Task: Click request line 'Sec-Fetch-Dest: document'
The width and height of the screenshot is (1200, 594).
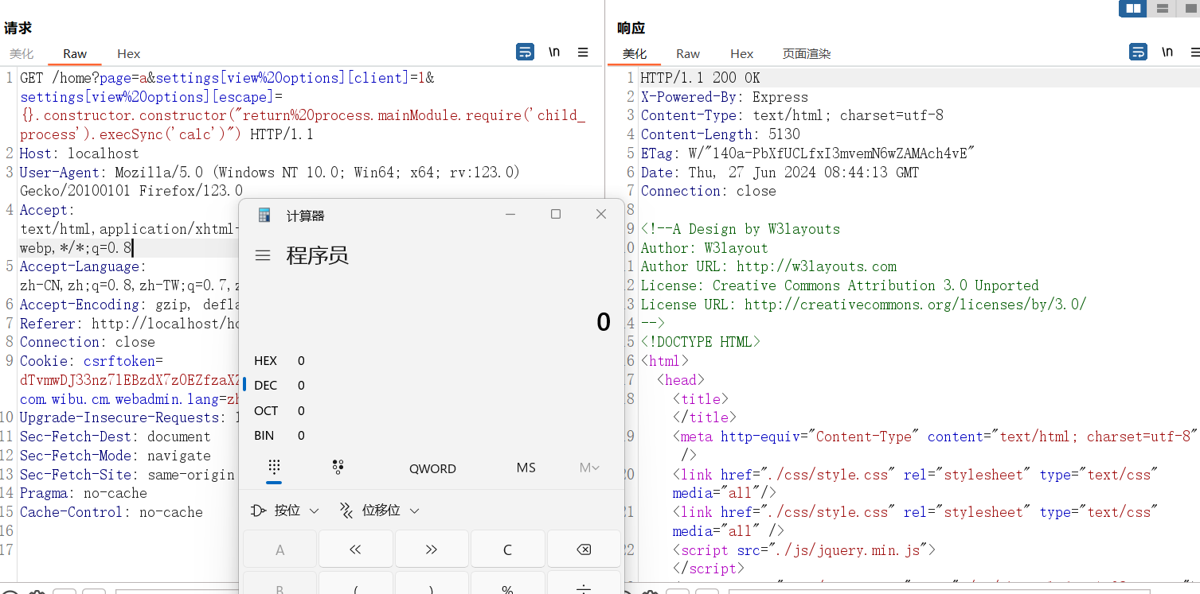Action: 115,437
